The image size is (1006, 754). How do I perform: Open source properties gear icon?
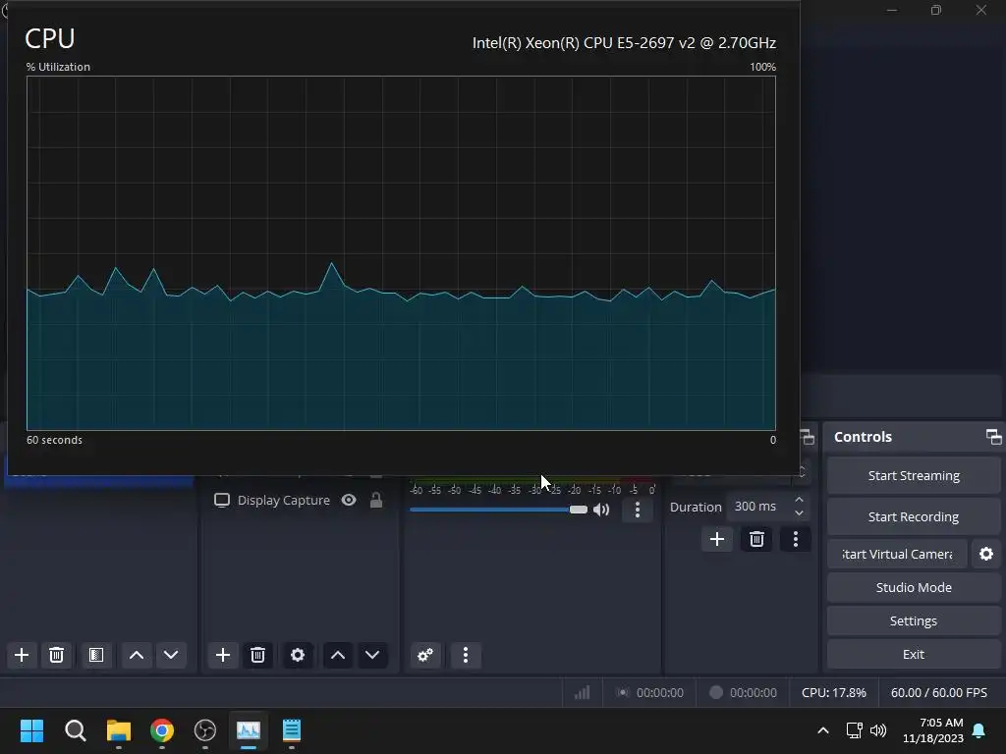pos(298,655)
